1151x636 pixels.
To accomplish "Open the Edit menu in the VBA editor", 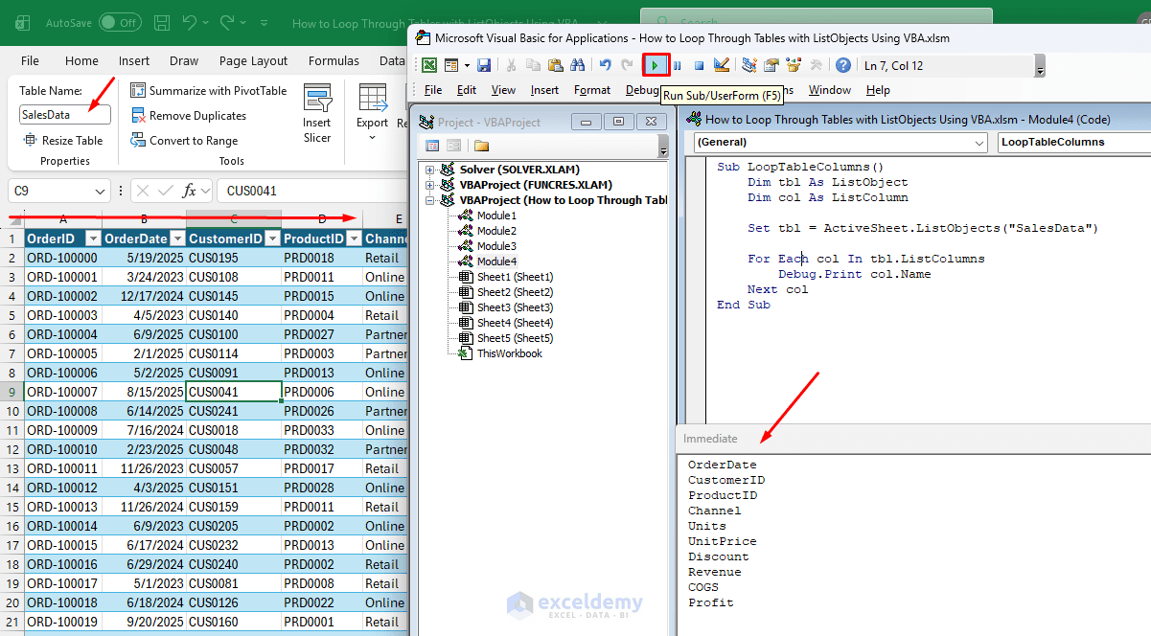I will (x=467, y=90).
